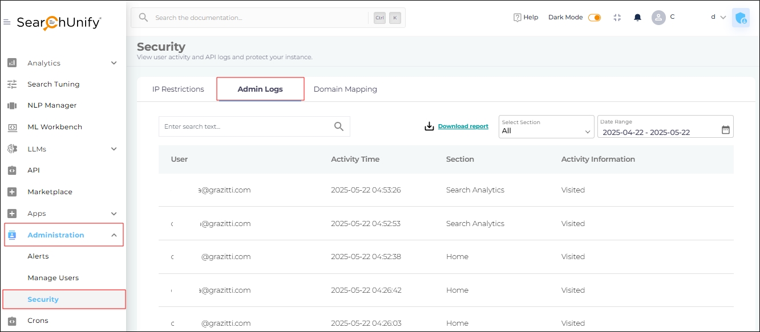Toggle the Dark Mode switch
Viewport: 760px width, 332px height.
click(x=594, y=18)
